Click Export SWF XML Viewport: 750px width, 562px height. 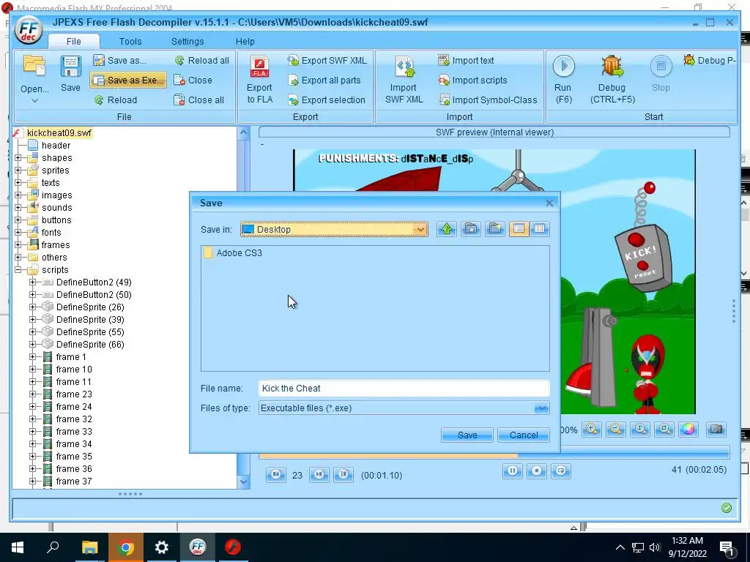327,60
